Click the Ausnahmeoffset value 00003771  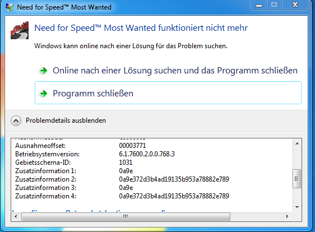coord(132,146)
